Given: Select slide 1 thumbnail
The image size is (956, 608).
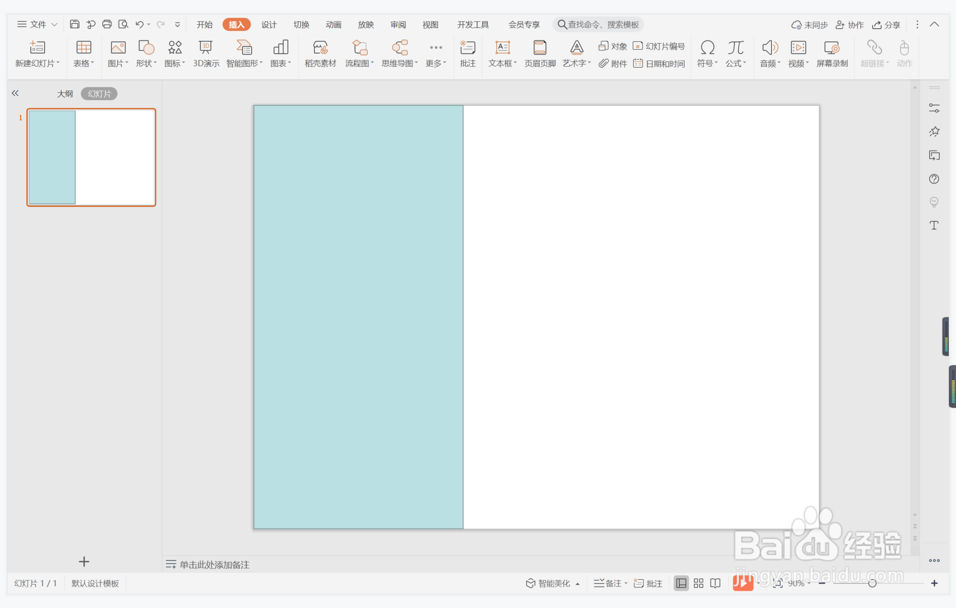Looking at the screenshot, I should [x=91, y=157].
